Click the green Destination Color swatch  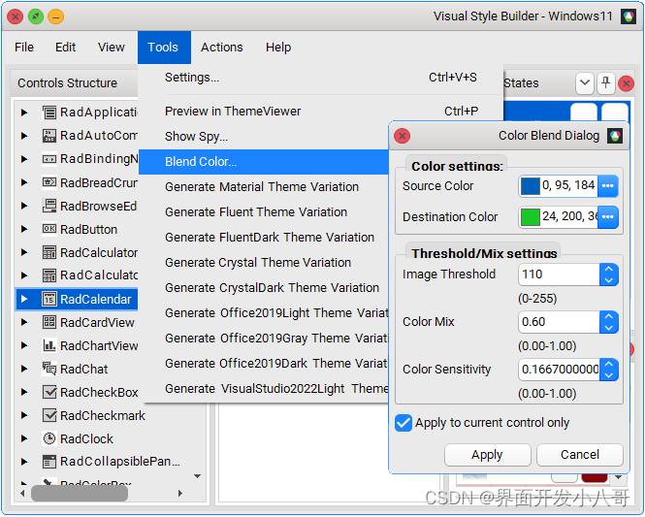(x=531, y=217)
